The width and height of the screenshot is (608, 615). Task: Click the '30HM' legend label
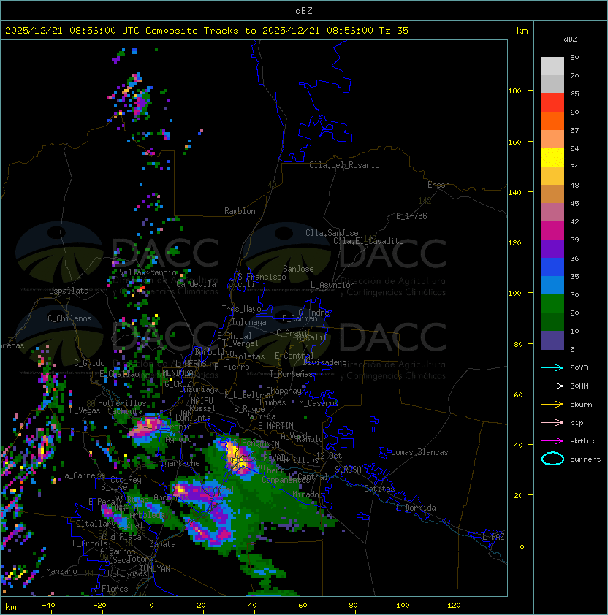tap(579, 386)
